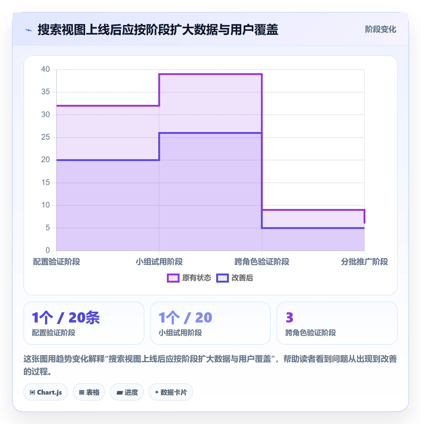Viewport: 421px width, 424px height.
Task: Open the 1个 / 20条 data card
Action: (84, 323)
